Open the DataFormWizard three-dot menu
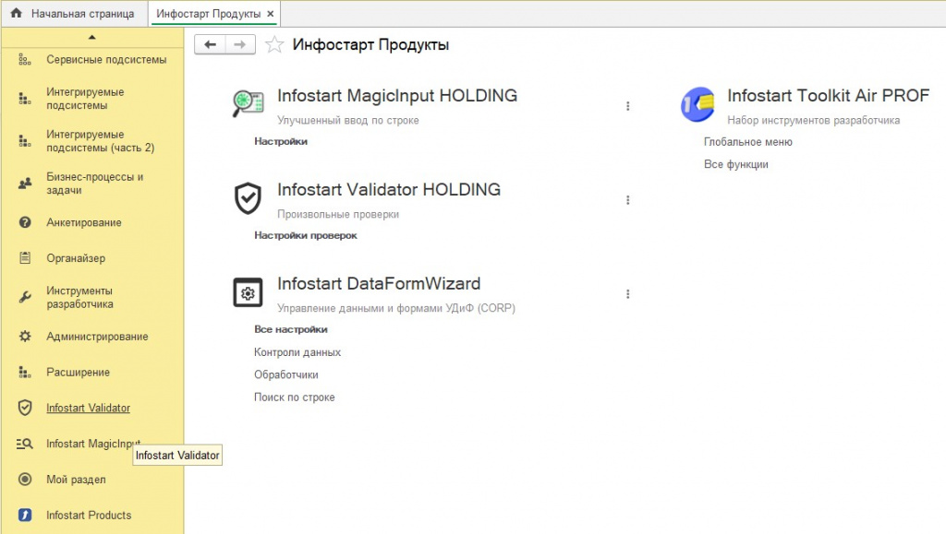946x534 pixels. pyautogui.click(x=628, y=294)
